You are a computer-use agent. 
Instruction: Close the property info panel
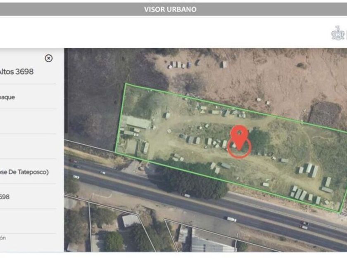[x=48, y=58]
